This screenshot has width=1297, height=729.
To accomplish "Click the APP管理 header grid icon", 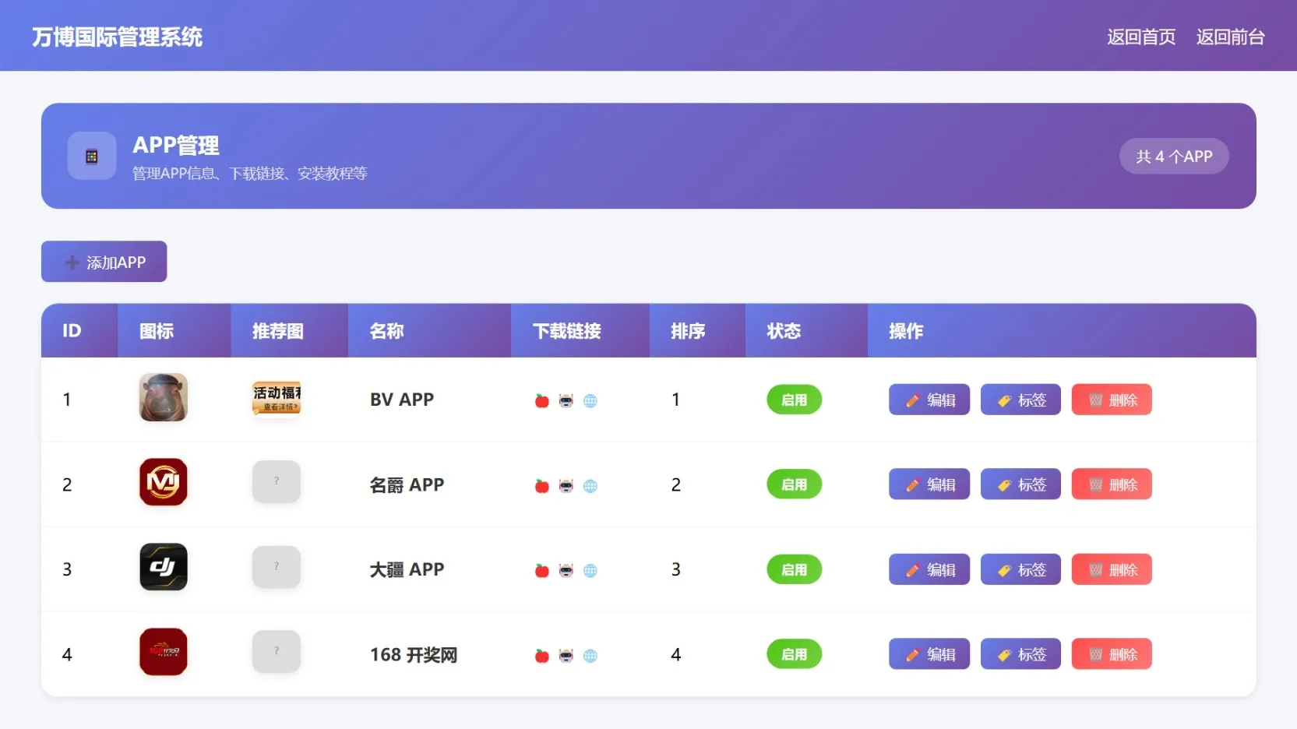I will coord(91,156).
